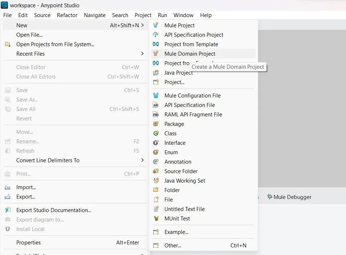Click the RAML API Fragment File icon
The height and width of the screenshot is (255, 346).
[x=156, y=114]
